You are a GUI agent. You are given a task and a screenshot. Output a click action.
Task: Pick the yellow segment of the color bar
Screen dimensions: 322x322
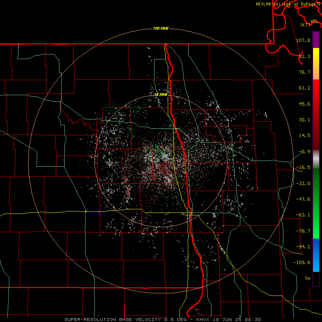pyautogui.click(x=316, y=64)
